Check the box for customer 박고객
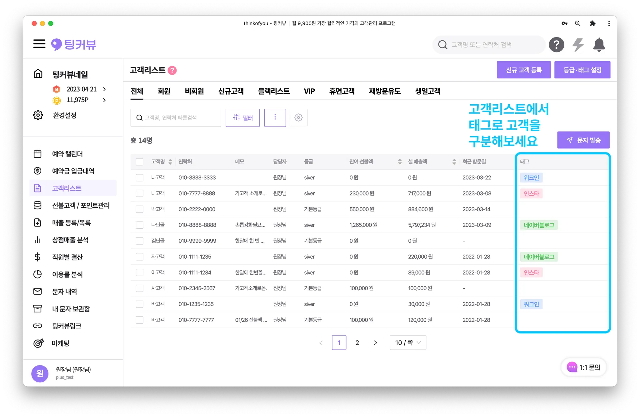640x417 pixels. pos(139,209)
